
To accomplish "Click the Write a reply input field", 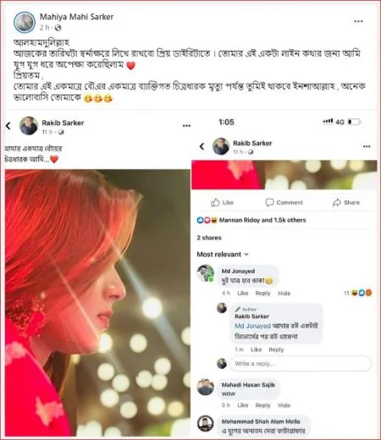I will coord(301,364).
